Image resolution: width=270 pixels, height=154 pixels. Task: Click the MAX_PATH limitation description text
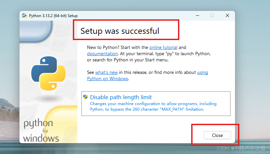click(x=153, y=106)
